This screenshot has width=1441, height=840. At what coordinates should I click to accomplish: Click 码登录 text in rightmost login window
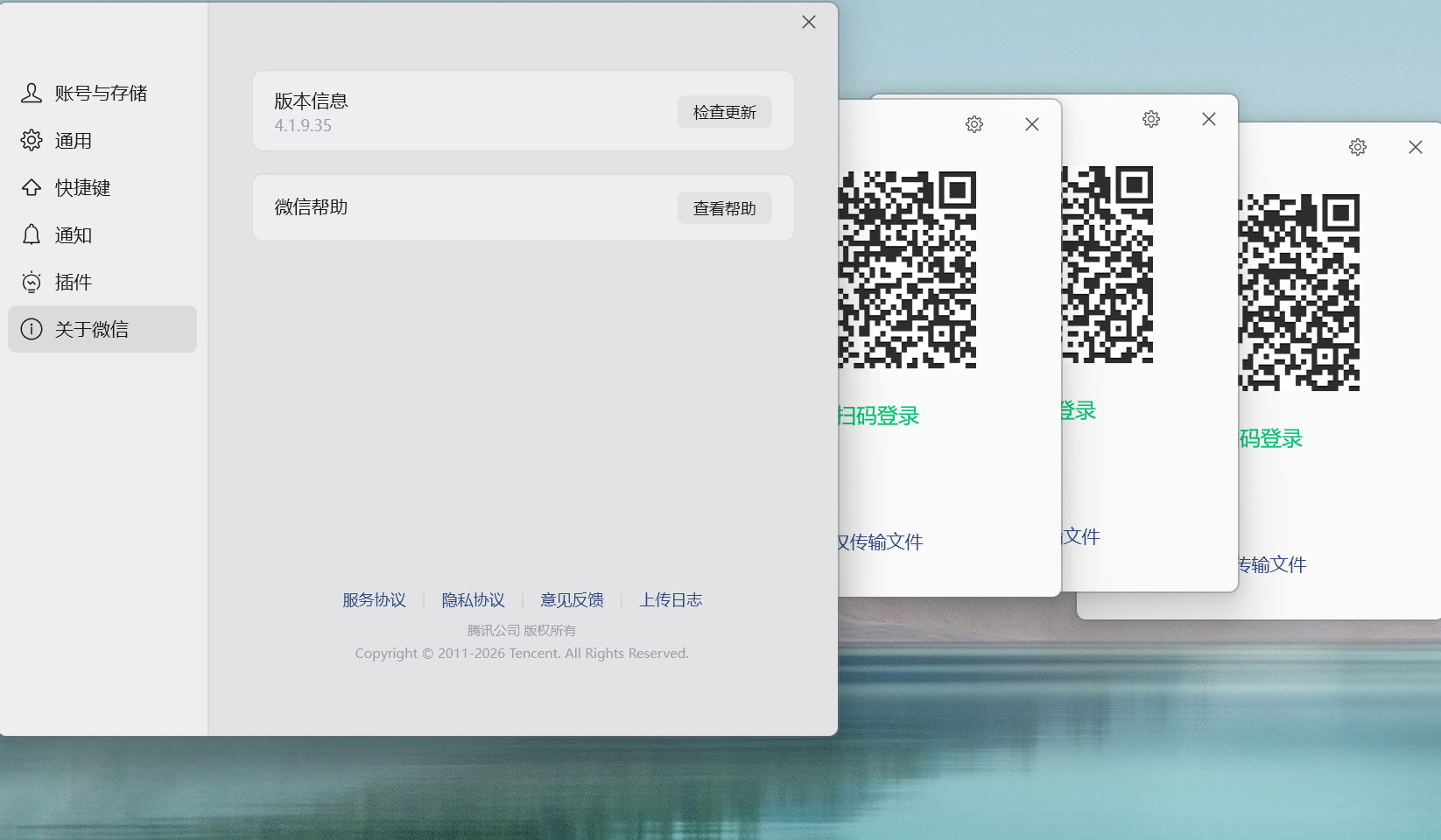(x=1271, y=438)
